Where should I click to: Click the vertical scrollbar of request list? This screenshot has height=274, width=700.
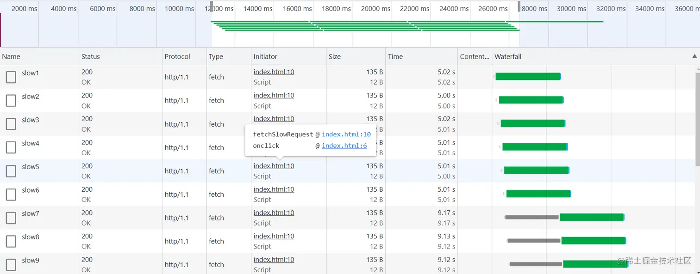point(698,120)
